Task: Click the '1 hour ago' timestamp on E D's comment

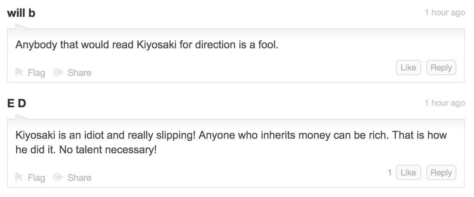Action: (x=444, y=103)
